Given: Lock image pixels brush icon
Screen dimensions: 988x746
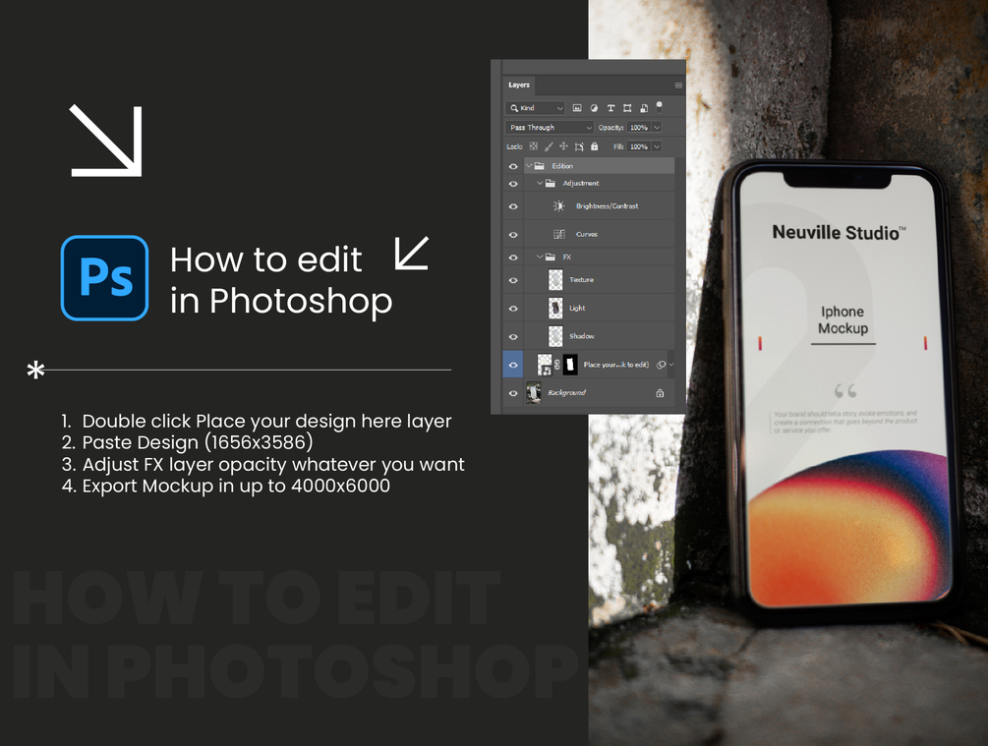Looking at the screenshot, I should [x=549, y=146].
